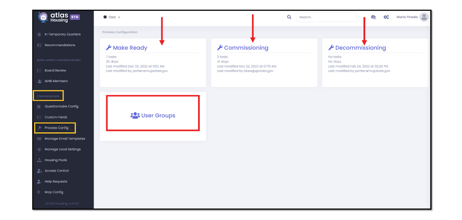This screenshot has width=462, height=220.
Task: Click the Help Requests user icon
Action: [x=39, y=182]
